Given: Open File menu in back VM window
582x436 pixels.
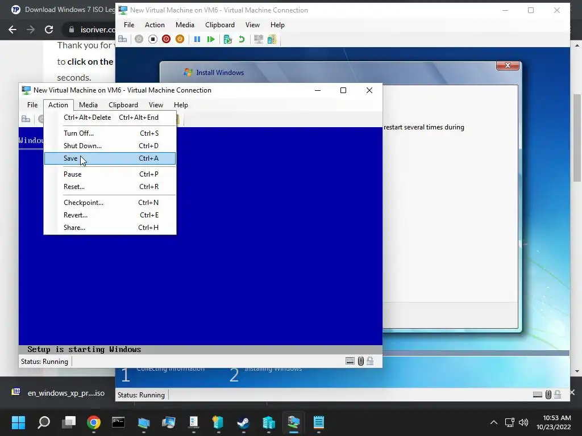Looking at the screenshot, I should pos(129,25).
